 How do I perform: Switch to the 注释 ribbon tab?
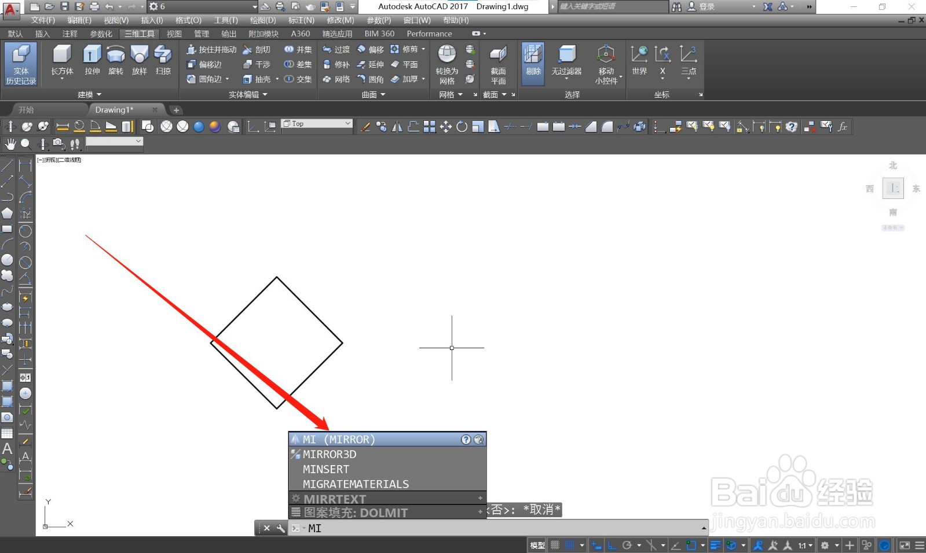coord(69,34)
